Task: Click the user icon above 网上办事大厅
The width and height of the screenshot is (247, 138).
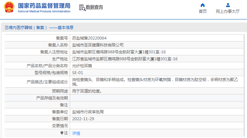Action: pos(228,5)
